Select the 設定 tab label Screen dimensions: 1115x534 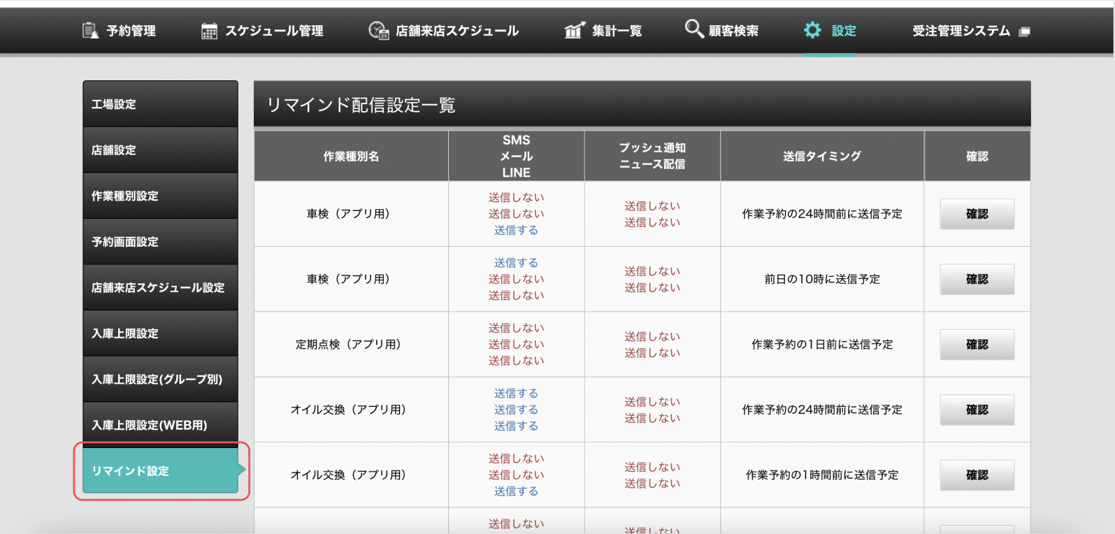coord(844,31)
